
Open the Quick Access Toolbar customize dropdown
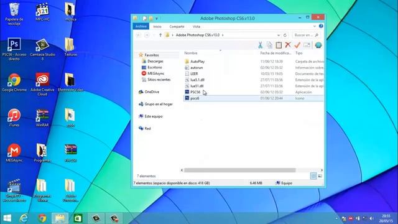[157, 18]
